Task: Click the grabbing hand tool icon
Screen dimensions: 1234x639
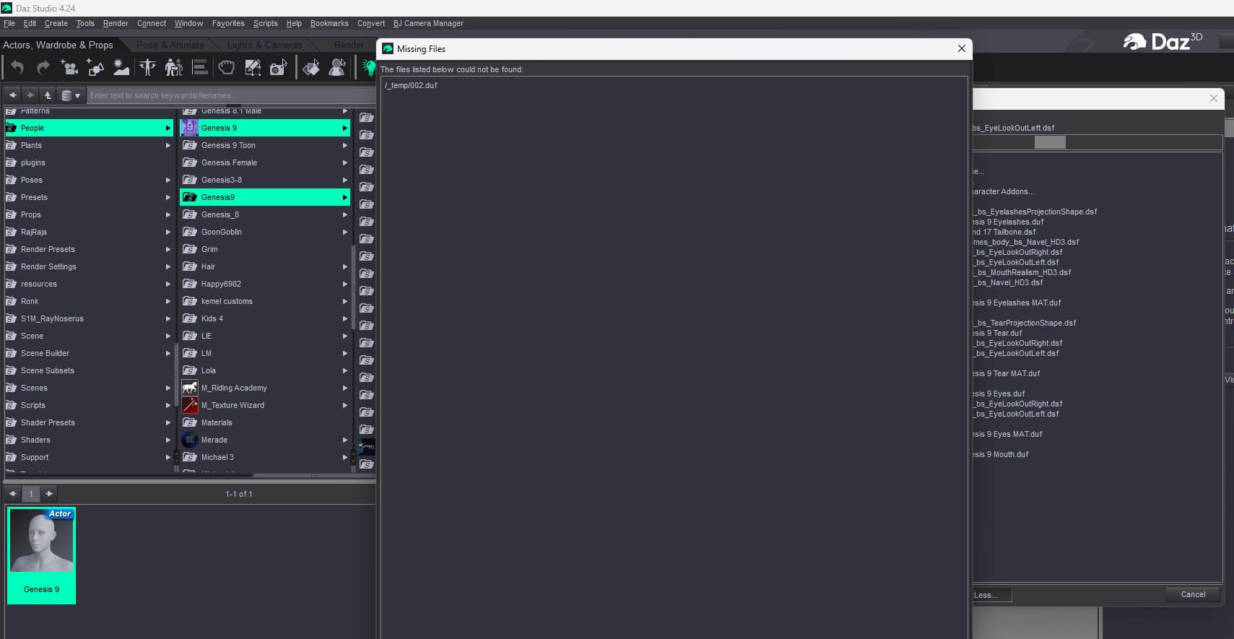Action: (227, 68)
